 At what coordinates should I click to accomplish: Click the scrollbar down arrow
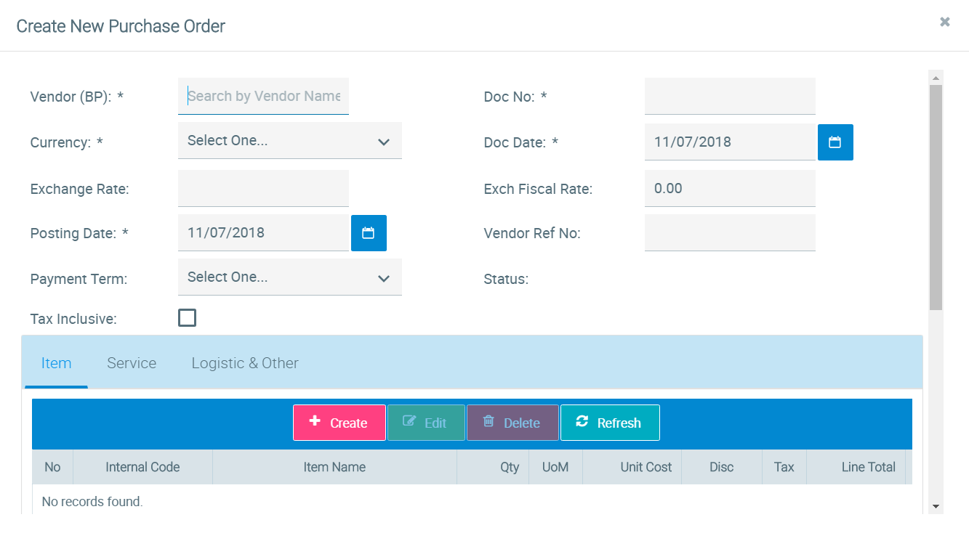point(936,506)
